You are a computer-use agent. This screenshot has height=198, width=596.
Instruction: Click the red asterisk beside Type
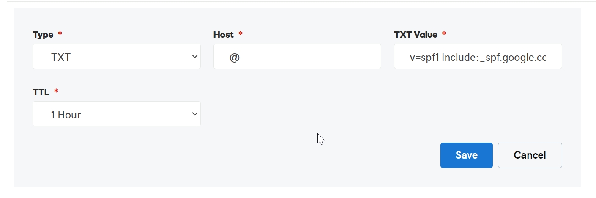(60, 33)
